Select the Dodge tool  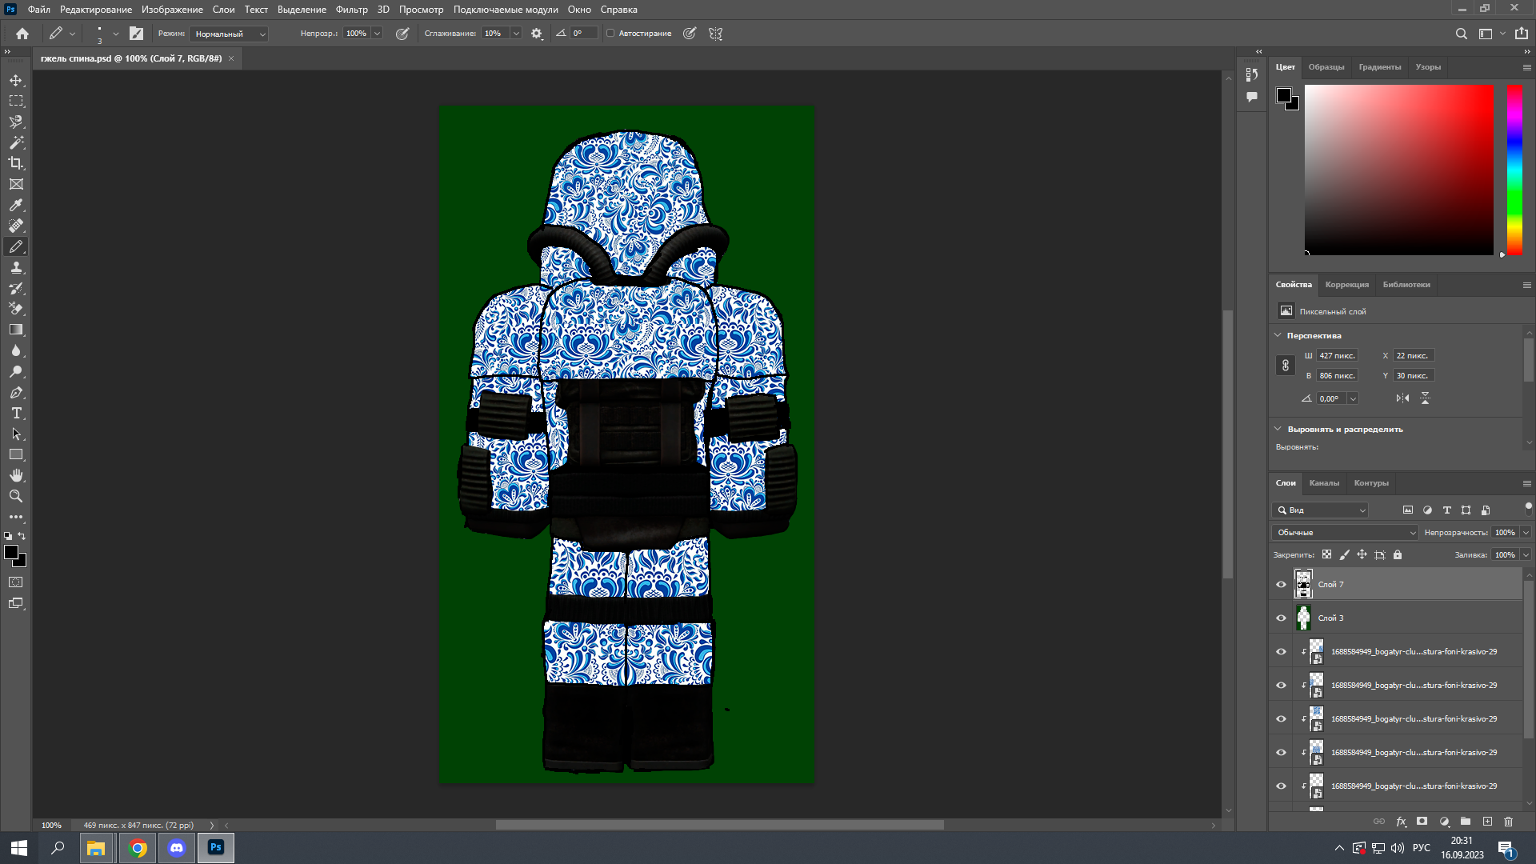click(16, 371)
